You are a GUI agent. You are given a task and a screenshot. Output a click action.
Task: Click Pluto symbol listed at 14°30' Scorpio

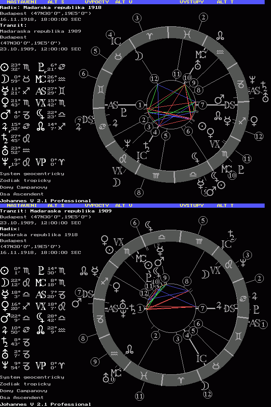pyautogui.click(x=41, y=270)
